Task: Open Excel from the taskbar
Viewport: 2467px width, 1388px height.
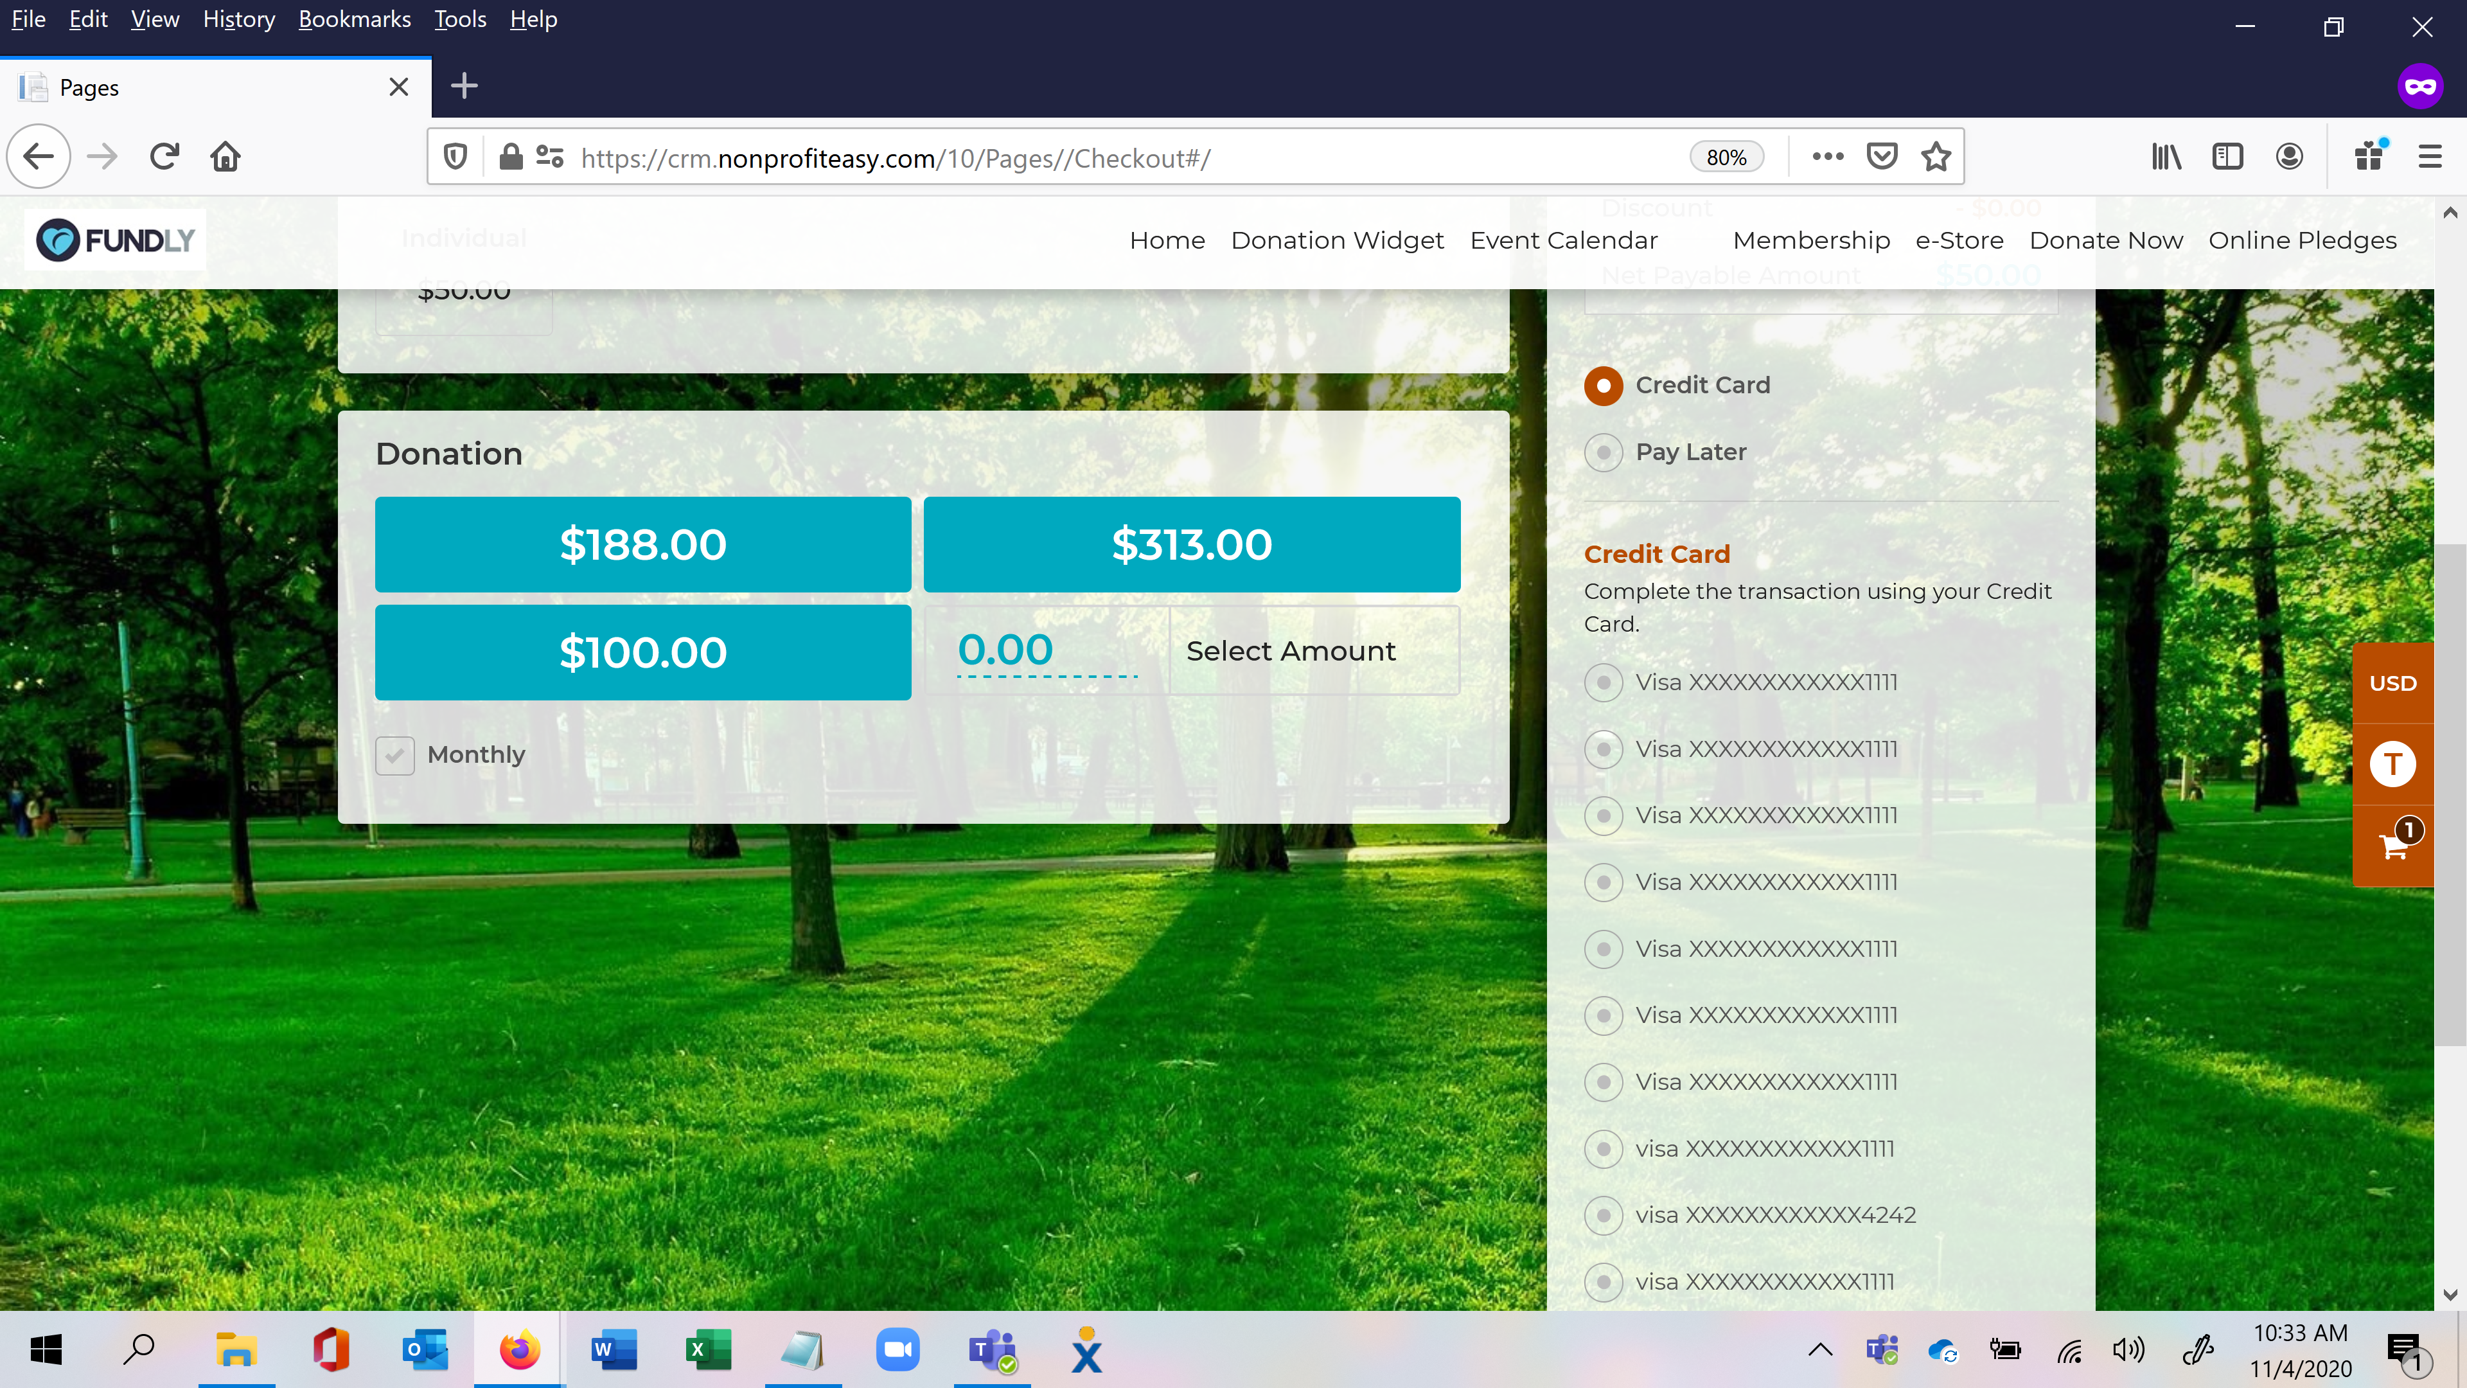Action: tap(708, 1349)
